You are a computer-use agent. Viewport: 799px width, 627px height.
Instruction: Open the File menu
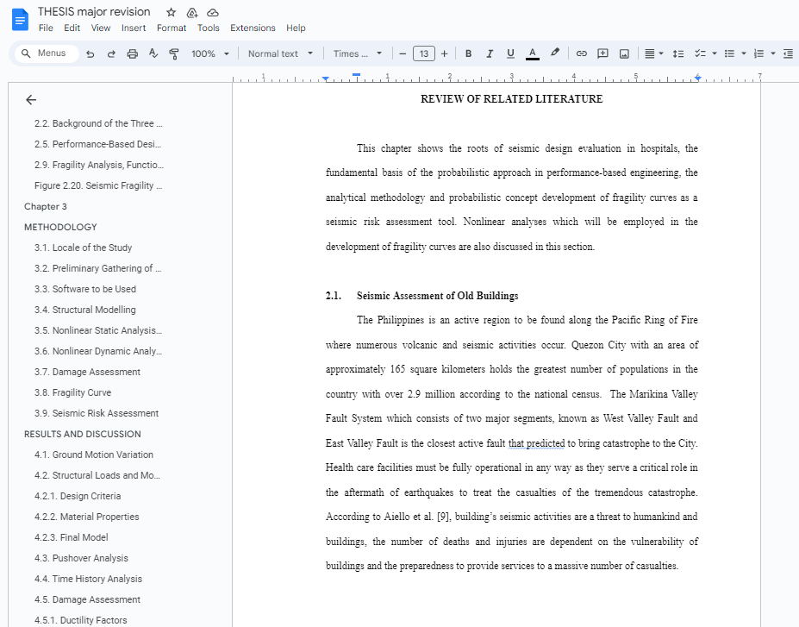[x=46, y=28]
